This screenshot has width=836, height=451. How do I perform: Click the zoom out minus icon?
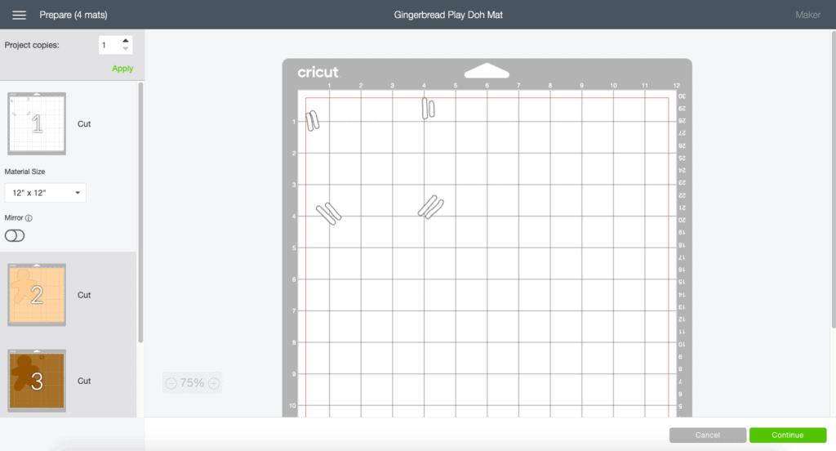point(171,382)
